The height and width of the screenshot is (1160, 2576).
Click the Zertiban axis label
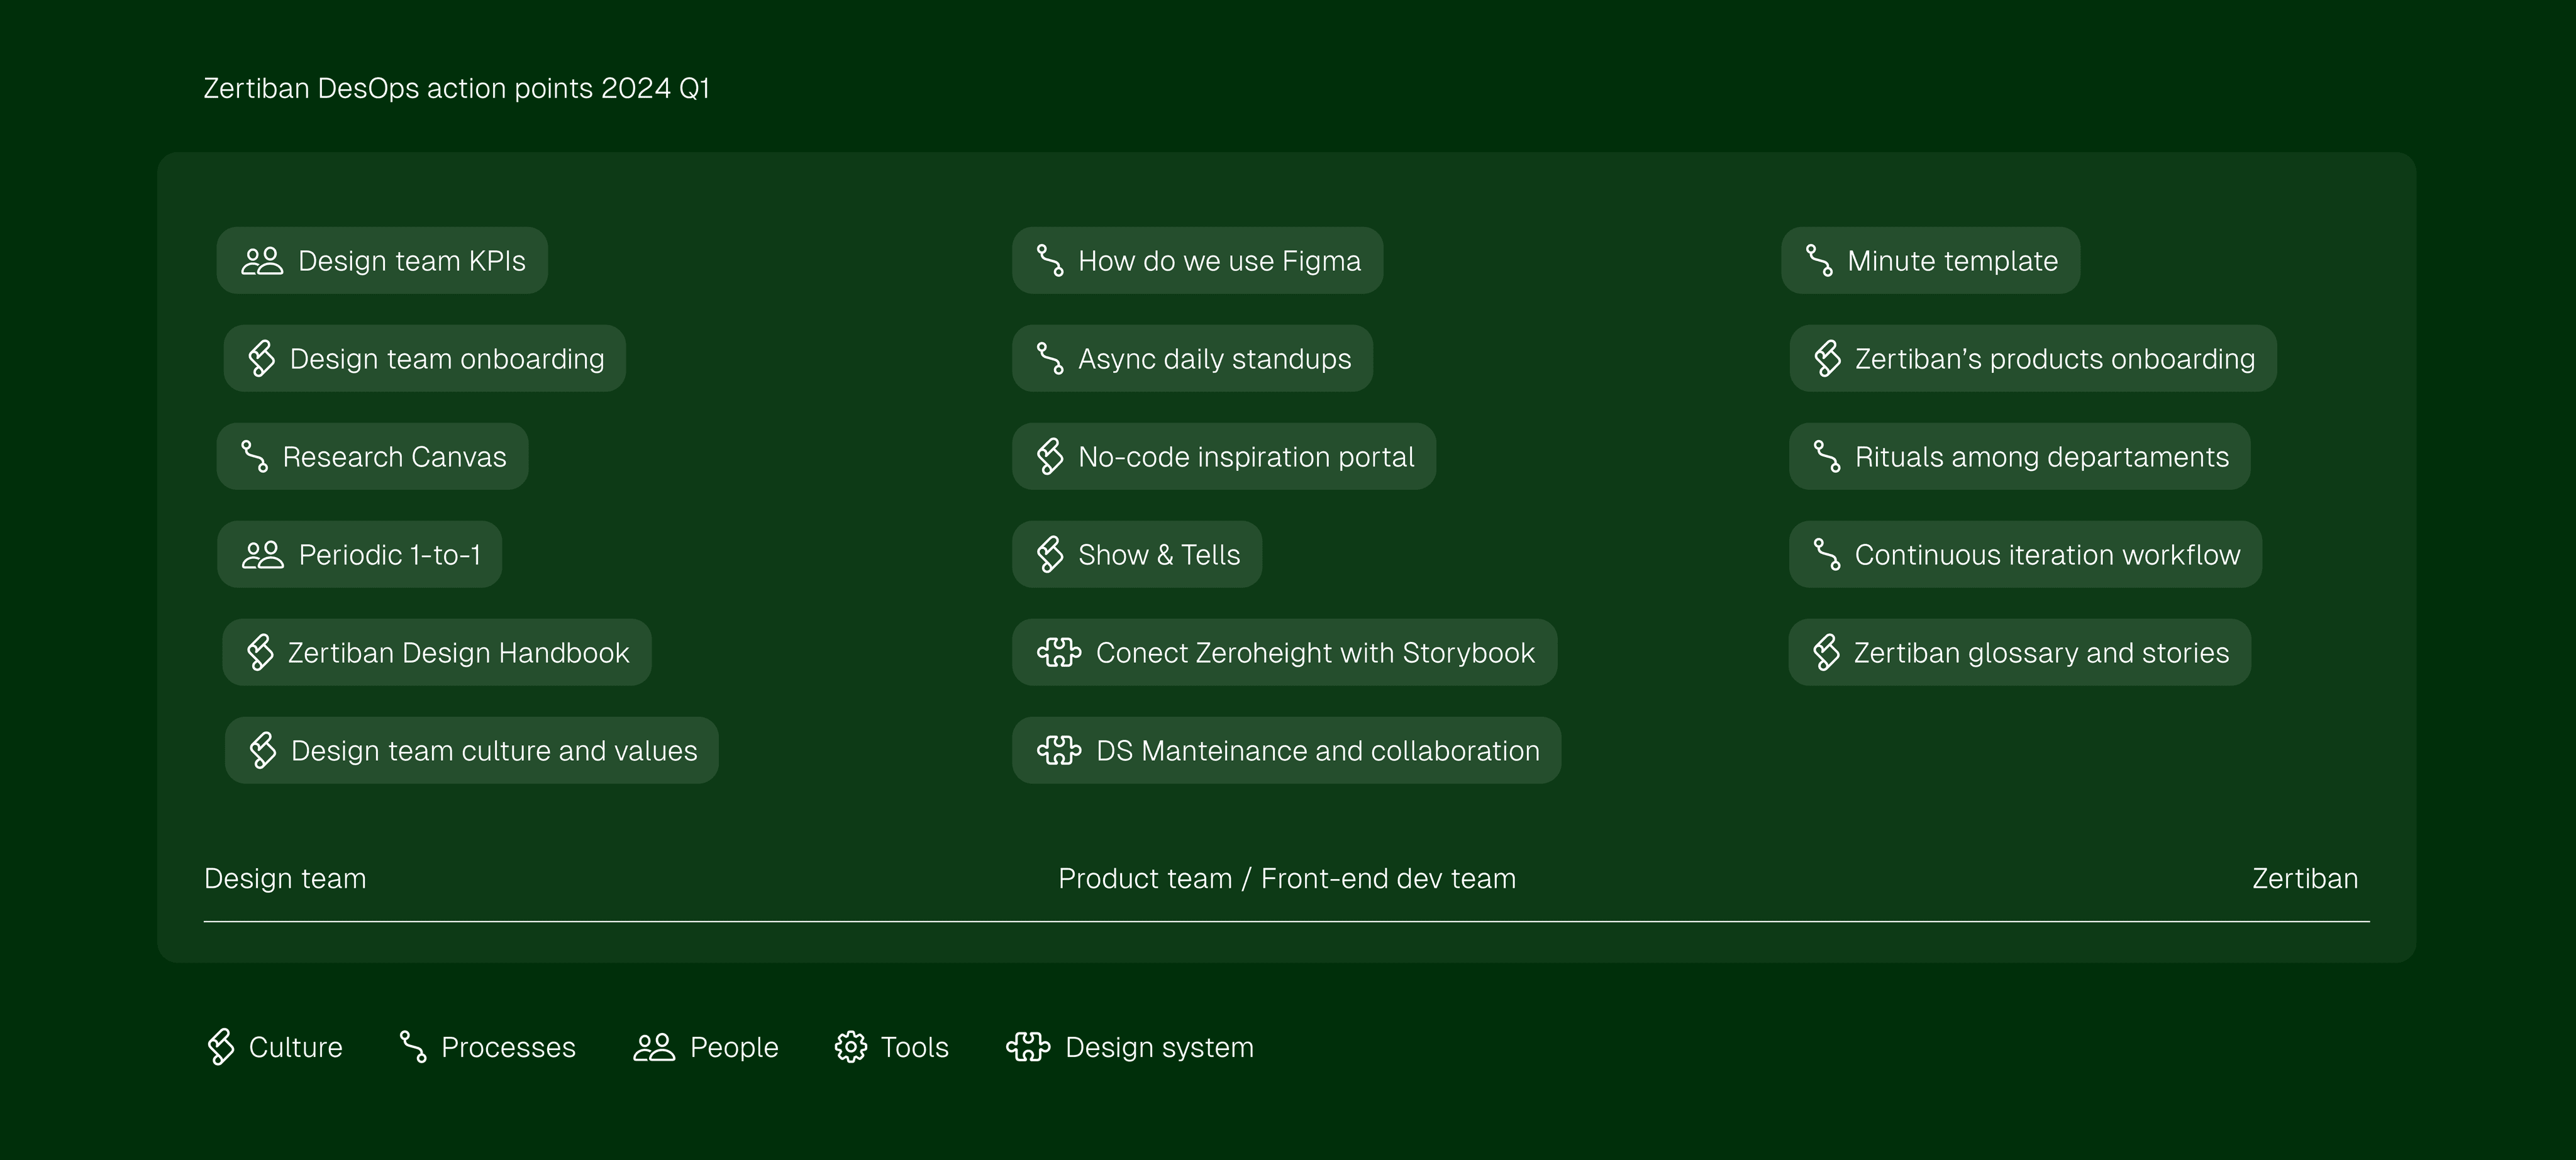pyautogui.click(x=2304, y=879)
